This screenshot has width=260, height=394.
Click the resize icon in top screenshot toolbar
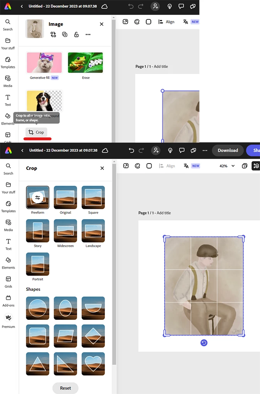click(x=125, y=22)
